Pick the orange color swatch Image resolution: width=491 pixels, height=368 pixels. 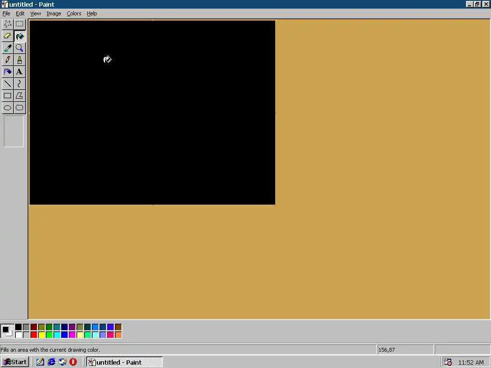coord(118,335)
